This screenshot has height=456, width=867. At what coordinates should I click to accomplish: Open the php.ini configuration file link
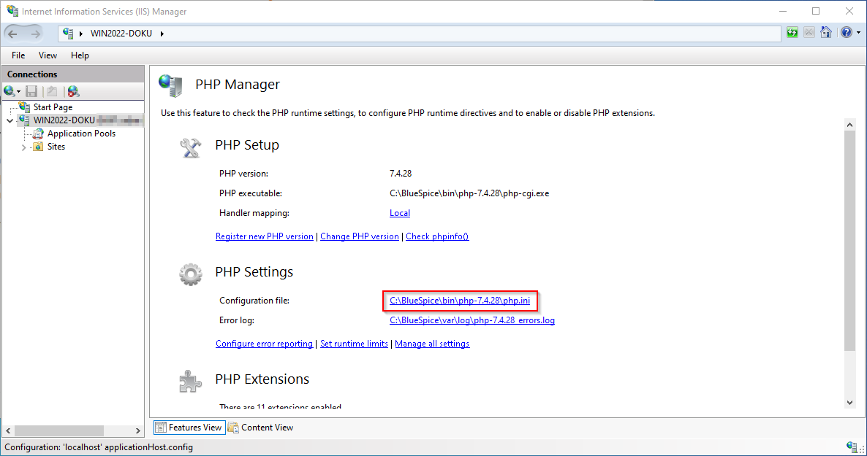click(x=460, y=301)
